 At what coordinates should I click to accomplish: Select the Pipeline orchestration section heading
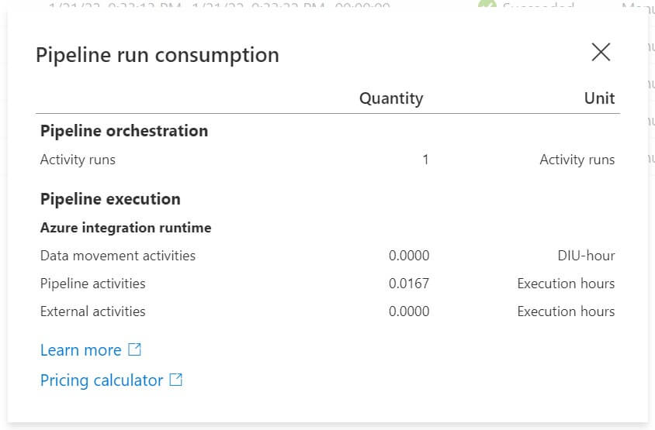tap(124, 131)
